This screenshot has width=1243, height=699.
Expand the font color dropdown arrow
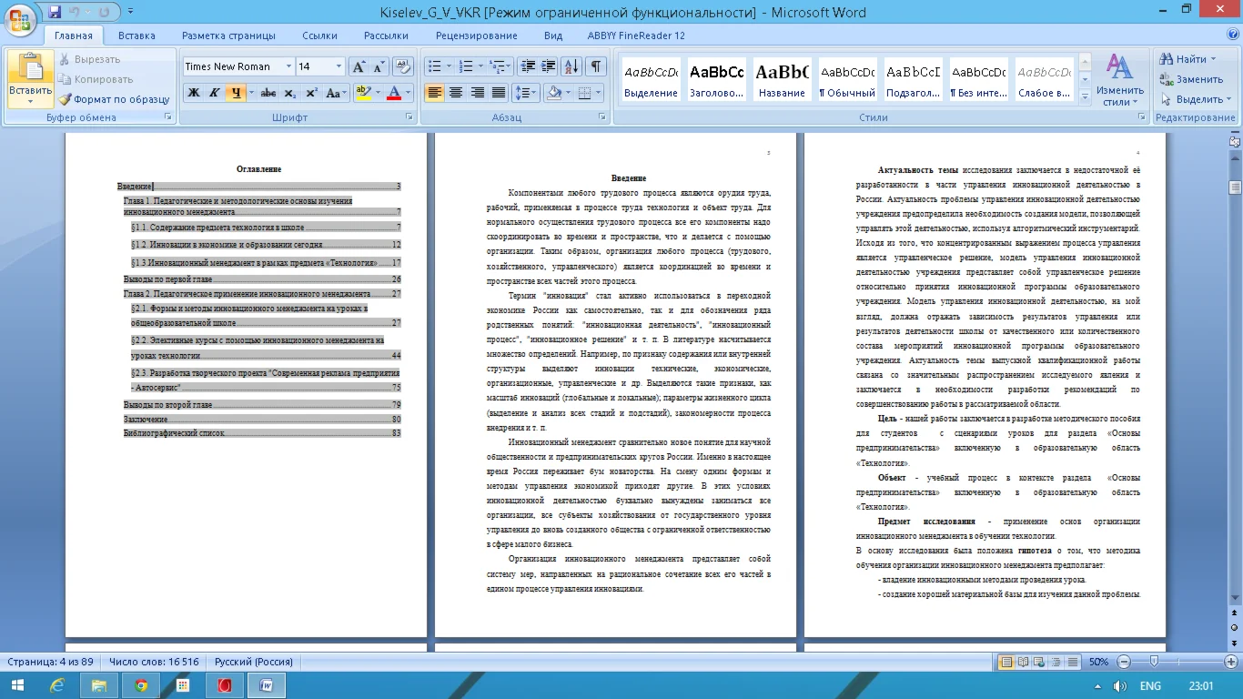click(409, 93)
